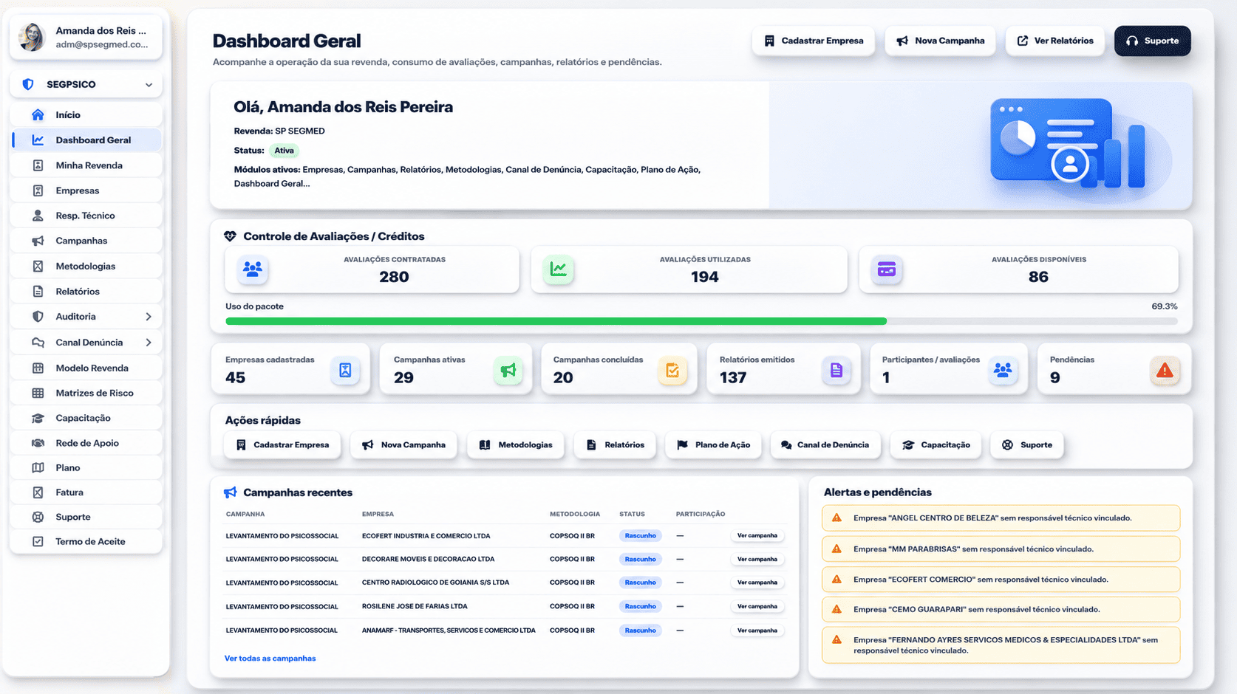Screen dimensions: 1237x694
Task: Click the MM PARABRISAS alert
Action: [1001, 549]
